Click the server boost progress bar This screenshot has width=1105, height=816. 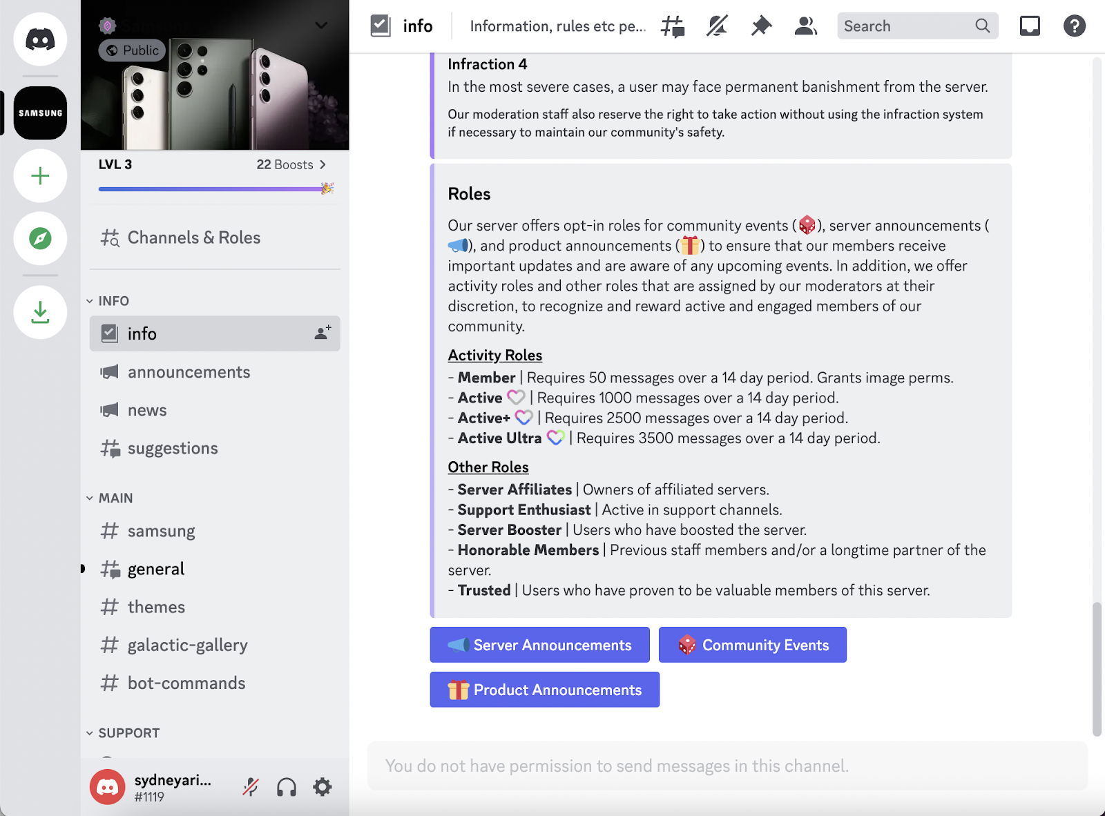click(x=214, y=188)
